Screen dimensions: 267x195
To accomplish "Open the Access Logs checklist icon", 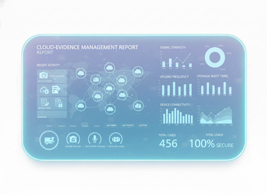I will point(44,102).
